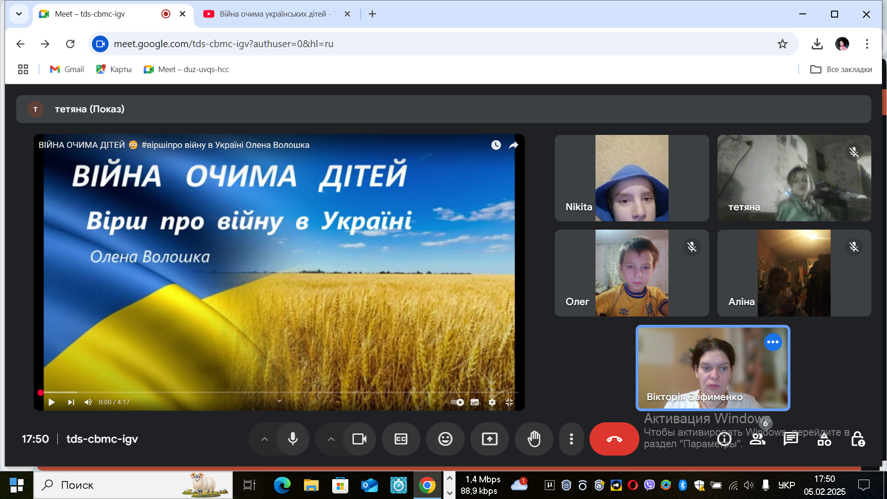
Task: Open the Meet – duz-uvqs-hcc bookmark
Action: pyautogui.click(x=187, y=69)
